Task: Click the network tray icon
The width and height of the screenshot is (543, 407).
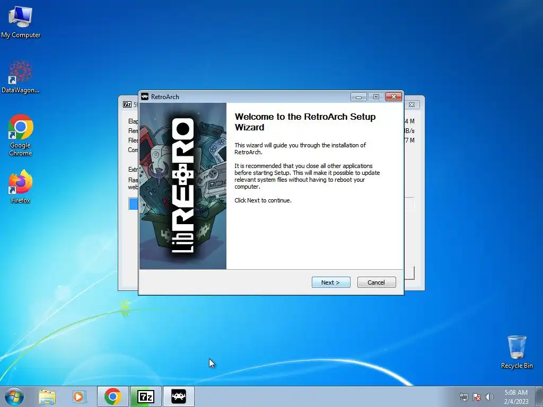Action: (463, 397)
